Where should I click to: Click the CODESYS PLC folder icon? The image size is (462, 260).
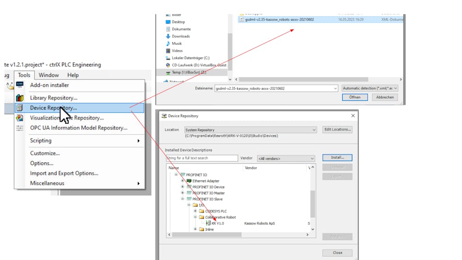[x=202, y=211]
